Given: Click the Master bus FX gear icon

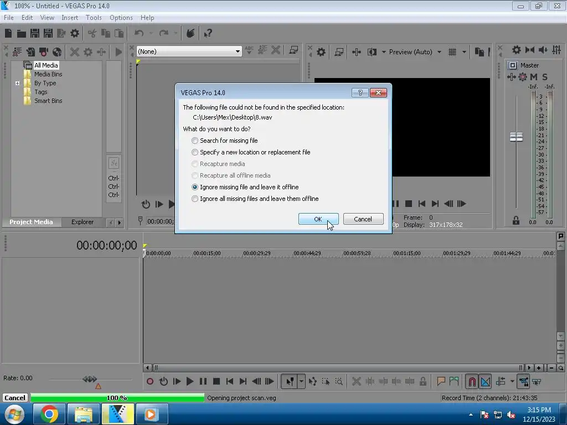Looking at the screenshot, I should point(523,76).
